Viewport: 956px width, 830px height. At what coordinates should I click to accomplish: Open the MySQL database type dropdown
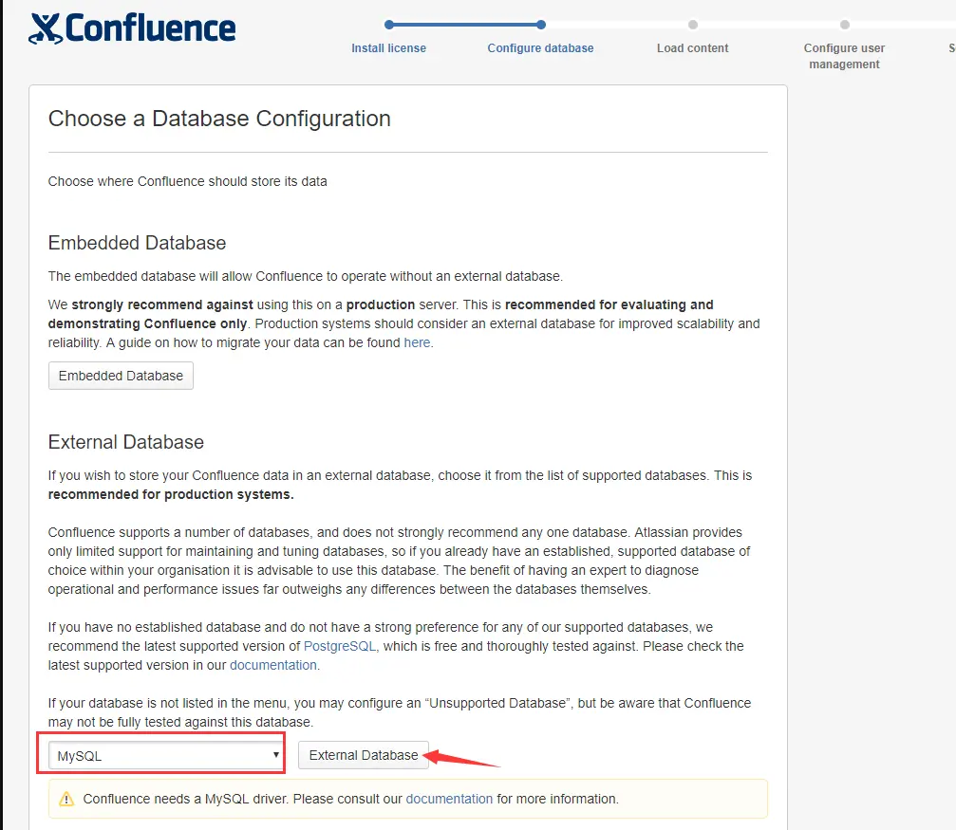pos(166,756)
